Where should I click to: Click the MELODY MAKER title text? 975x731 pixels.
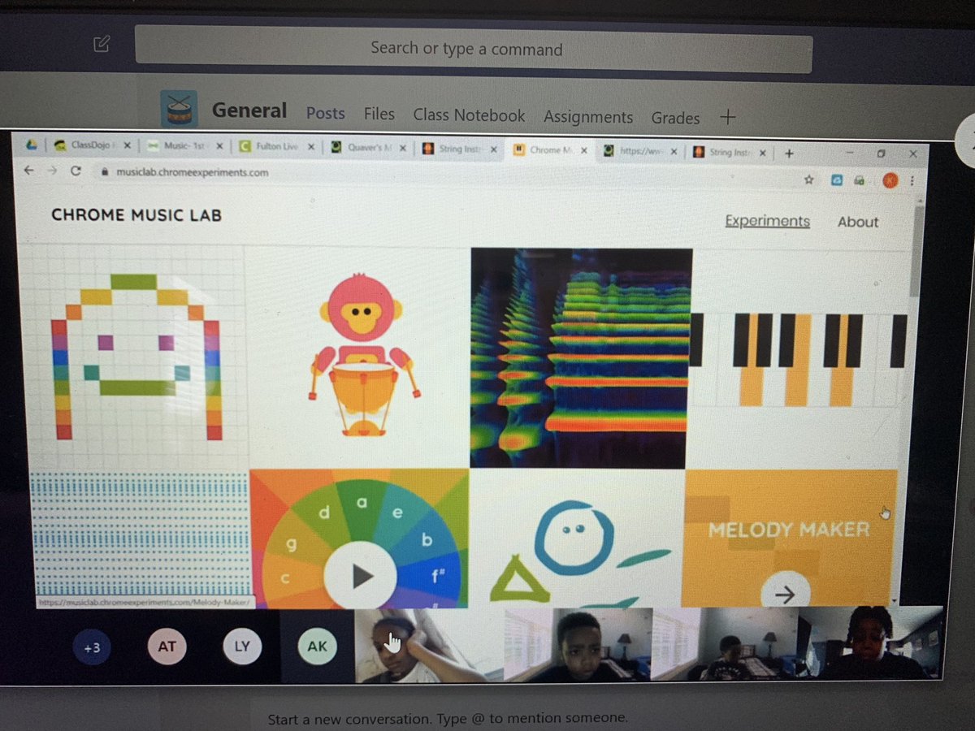788,530
